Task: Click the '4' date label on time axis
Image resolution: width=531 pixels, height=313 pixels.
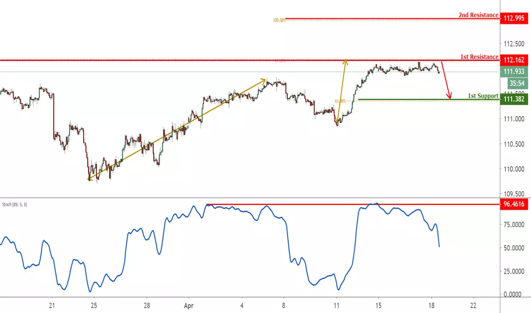Action: tap(242, 306)
